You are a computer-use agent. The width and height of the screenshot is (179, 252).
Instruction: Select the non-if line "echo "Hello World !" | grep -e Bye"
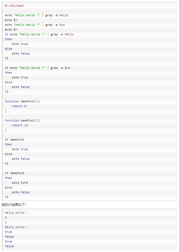click(35, 25)
